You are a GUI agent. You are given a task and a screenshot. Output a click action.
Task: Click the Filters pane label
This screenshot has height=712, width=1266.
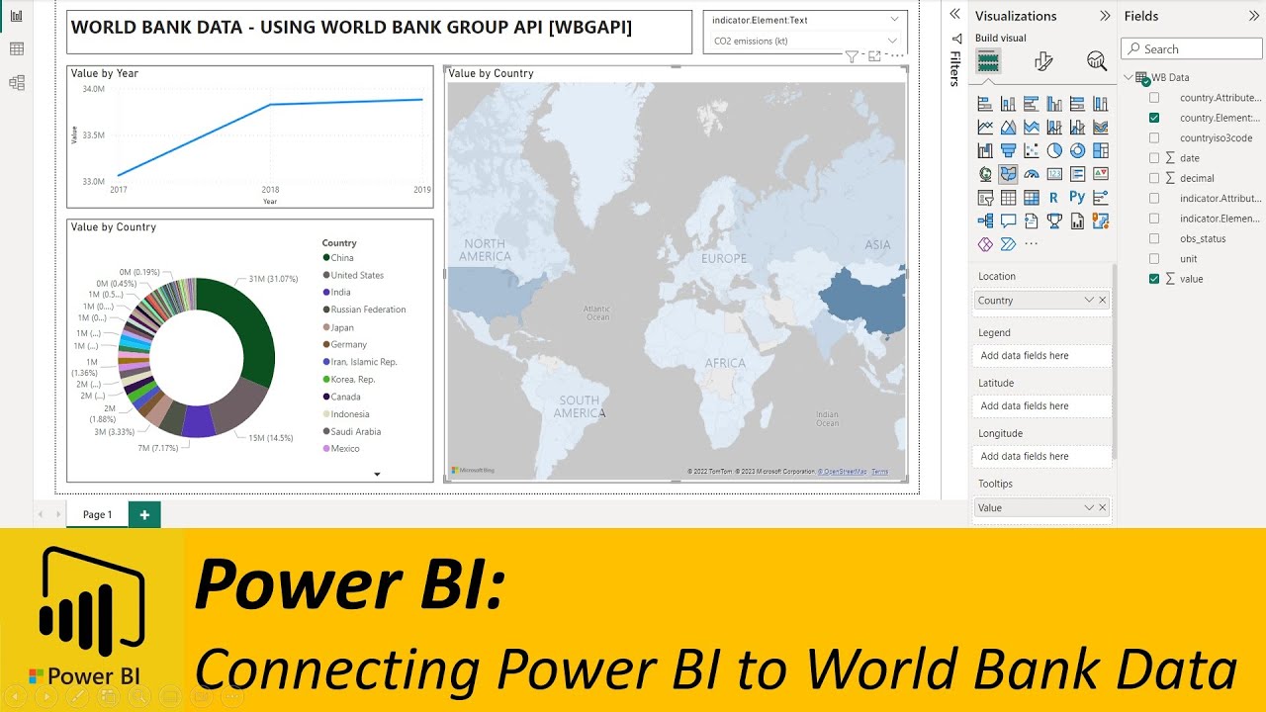955,69
